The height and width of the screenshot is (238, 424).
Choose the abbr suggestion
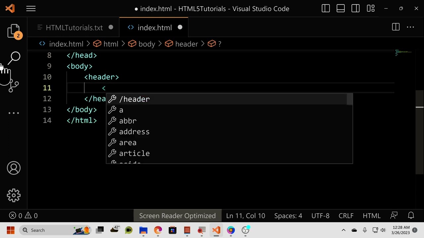(229, 121)
